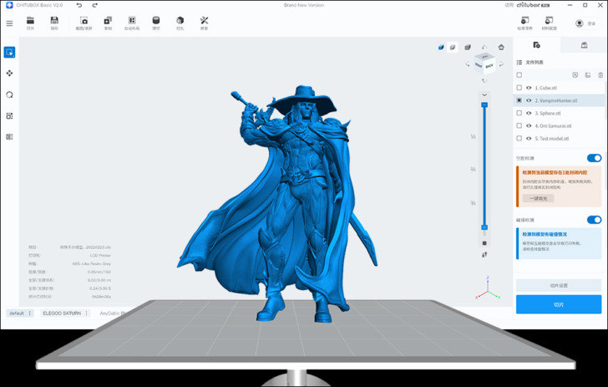Viewport: 608px width, 387px height.
Task: Turn off the collision detection toggle switch
Action: pyautogui.click(x=594, y=220)
